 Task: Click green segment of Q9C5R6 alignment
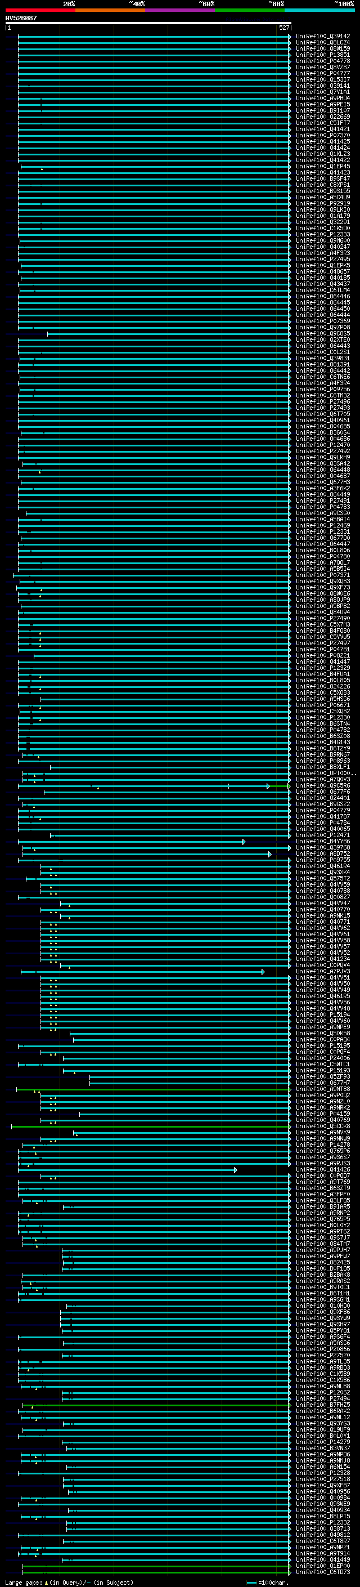point(280,786)
